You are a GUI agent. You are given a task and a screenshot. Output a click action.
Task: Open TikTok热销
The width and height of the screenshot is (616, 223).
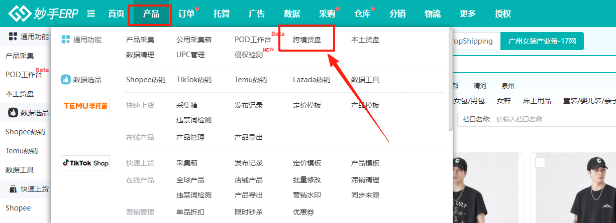click(194, 79)
